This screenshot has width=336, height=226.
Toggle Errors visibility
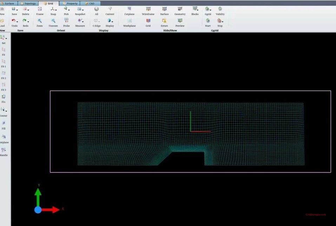164,21
